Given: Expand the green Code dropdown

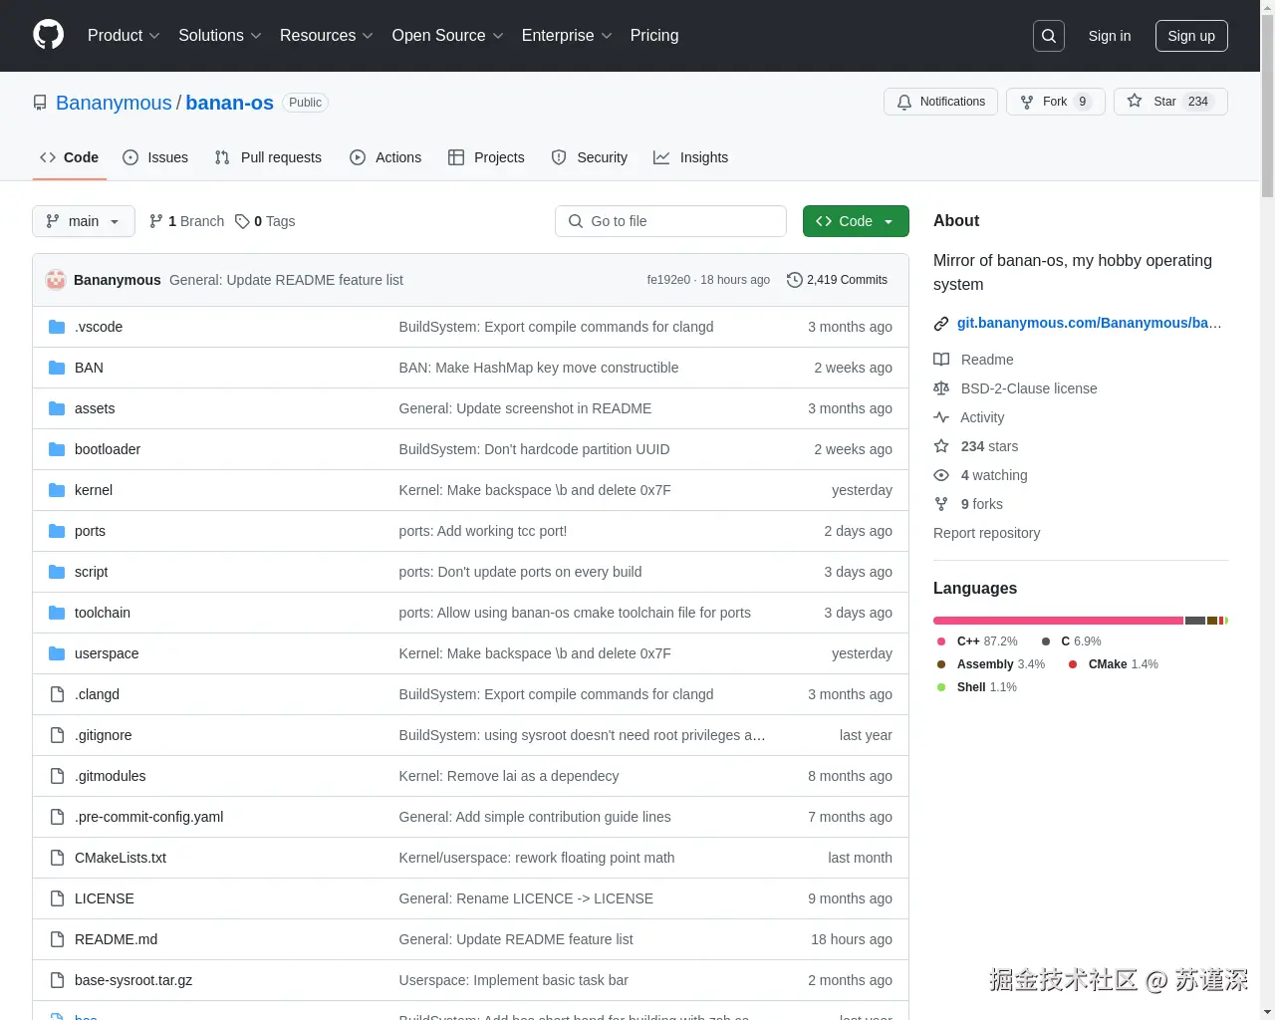Looking at the screenshot, I should click(x=855, y=221).
